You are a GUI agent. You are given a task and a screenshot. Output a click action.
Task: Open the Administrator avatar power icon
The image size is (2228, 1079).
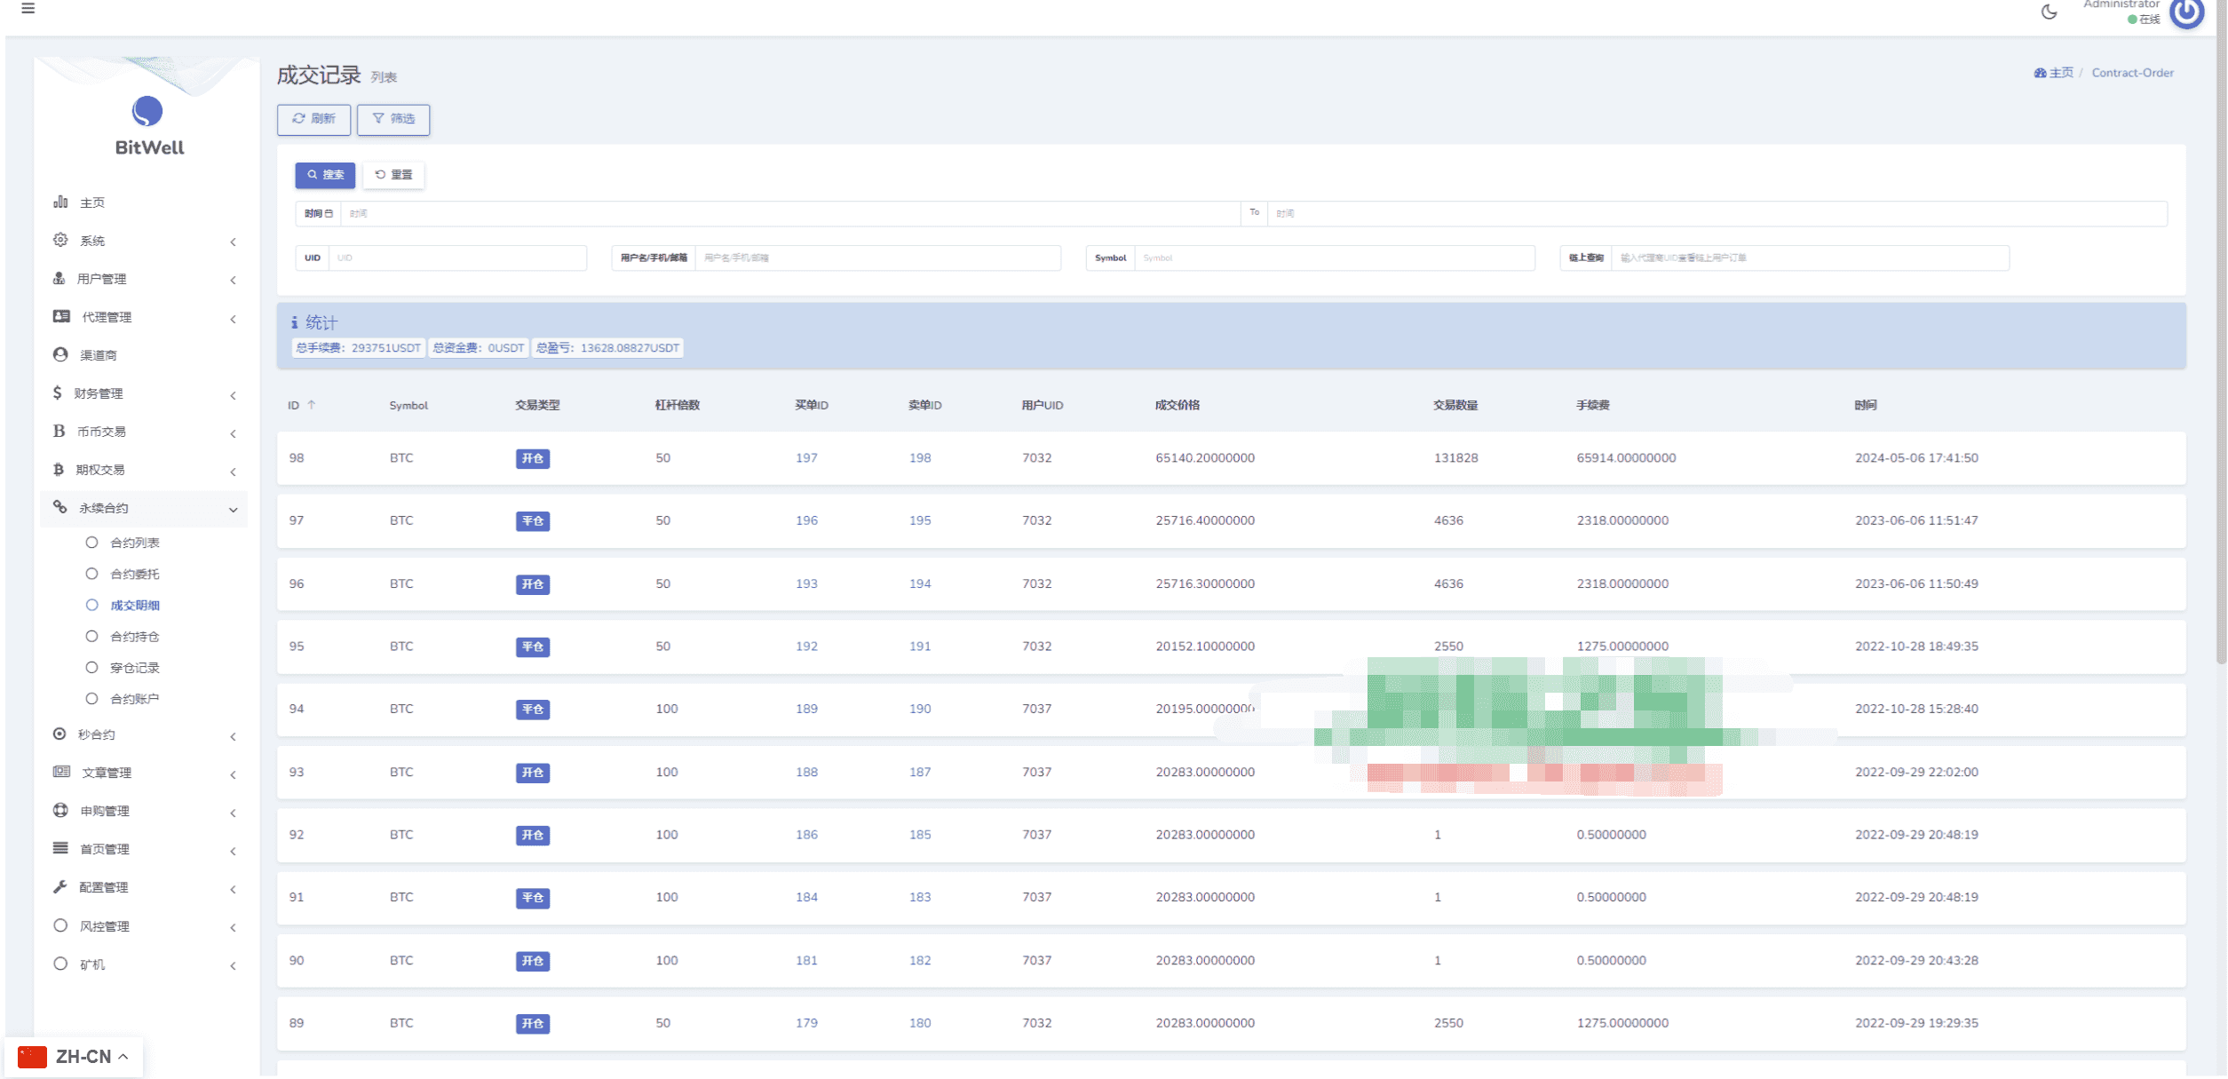(2187, 12)
